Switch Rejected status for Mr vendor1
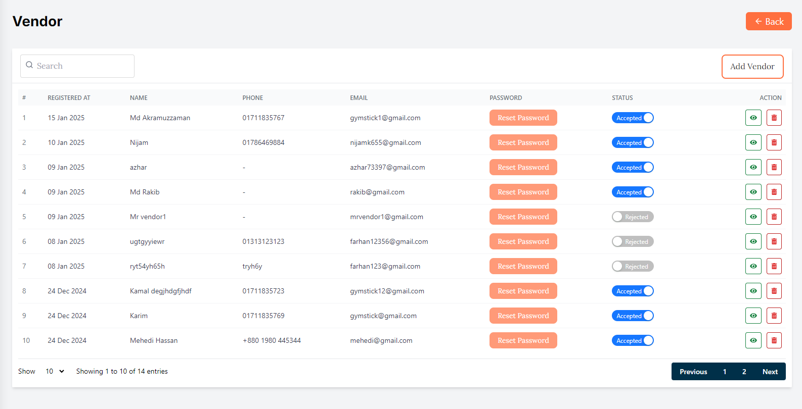 (633, 217)
